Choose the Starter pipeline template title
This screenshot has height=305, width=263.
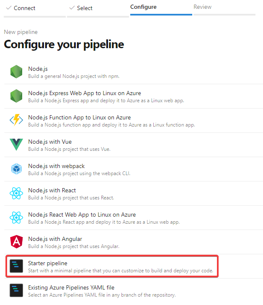[x=48, y=263]
